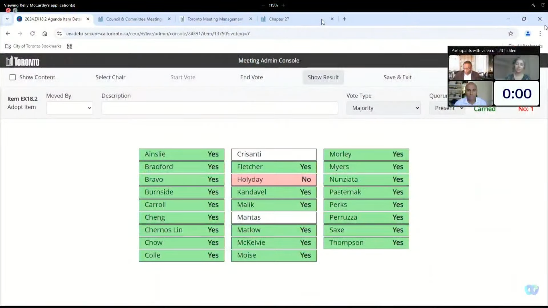Toggle Ainslie's Yes vote
The image size is (548, 308).
[182, 154]
